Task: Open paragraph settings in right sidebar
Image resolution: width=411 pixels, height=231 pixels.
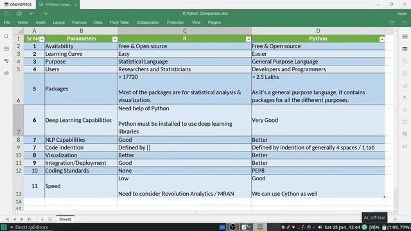Action: click(x=405, y=98)
